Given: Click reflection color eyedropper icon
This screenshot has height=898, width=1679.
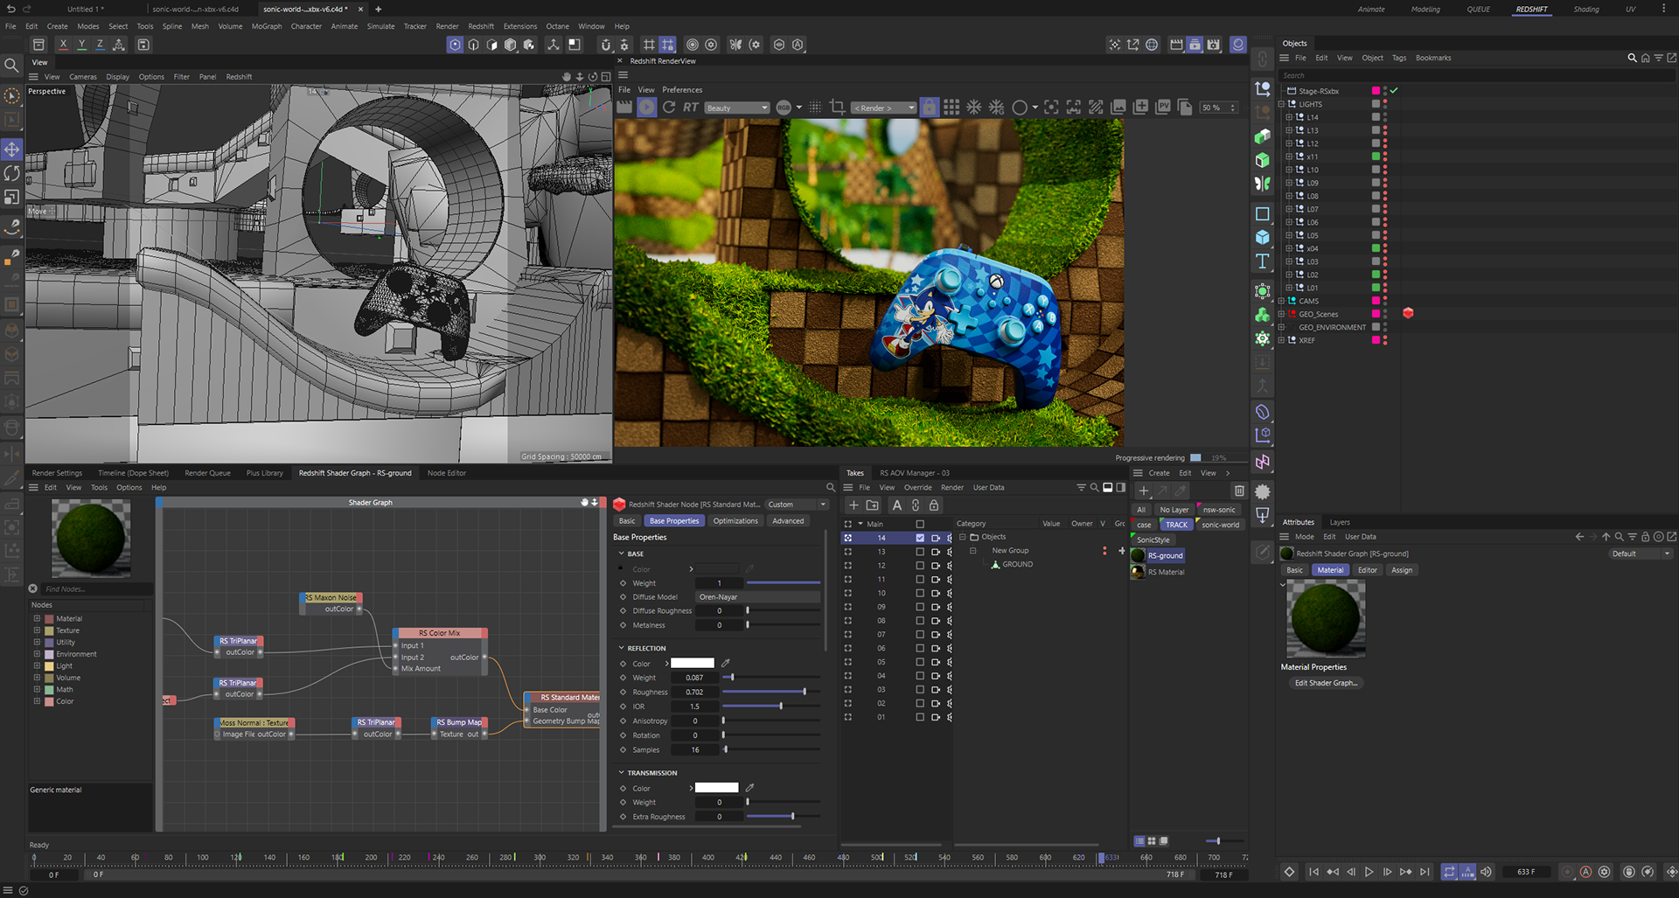Looking at the screenshot, I should click(x=725, y=663).
